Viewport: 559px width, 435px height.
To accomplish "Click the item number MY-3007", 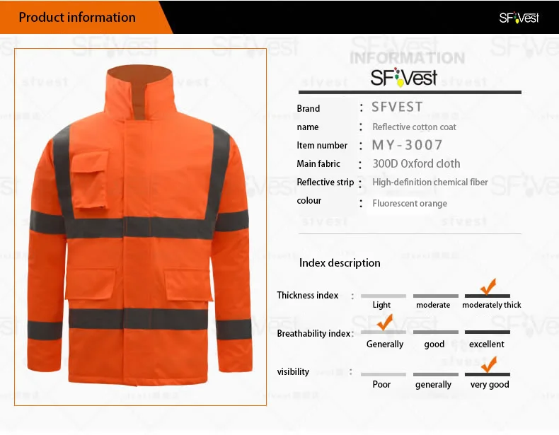I will click(407, 145).
